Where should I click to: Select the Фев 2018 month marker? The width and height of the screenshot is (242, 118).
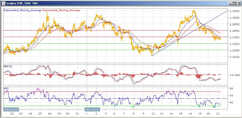pos(92,110)
